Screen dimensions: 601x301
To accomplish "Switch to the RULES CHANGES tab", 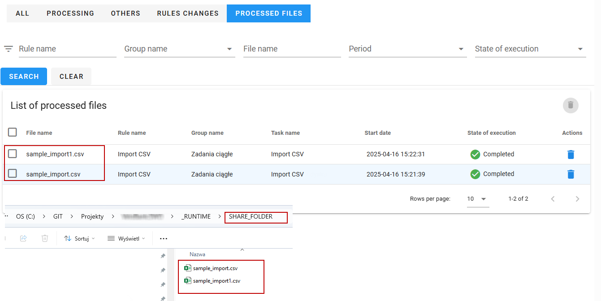I will point(188,13).
